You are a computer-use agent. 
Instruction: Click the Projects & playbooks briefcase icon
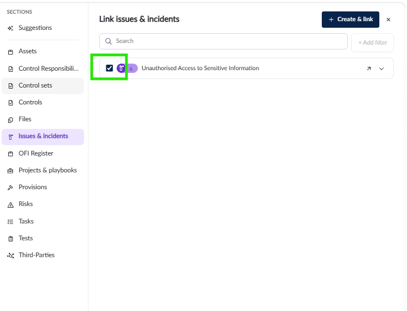10,171
